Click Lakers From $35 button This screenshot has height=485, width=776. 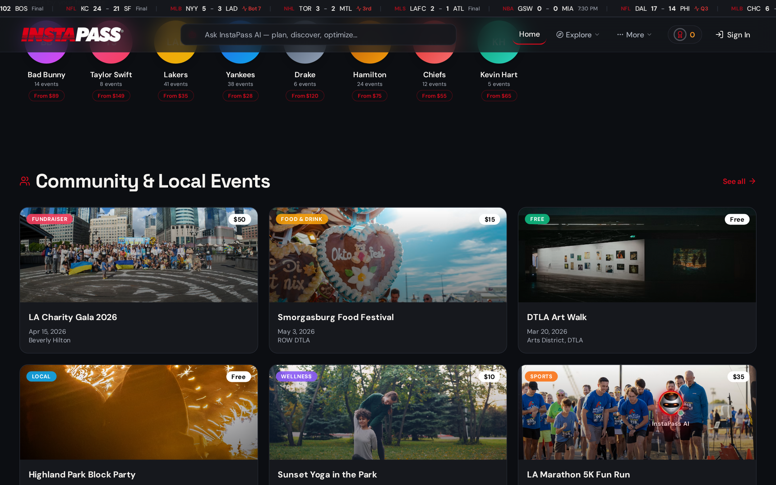(x=176, y=96)
